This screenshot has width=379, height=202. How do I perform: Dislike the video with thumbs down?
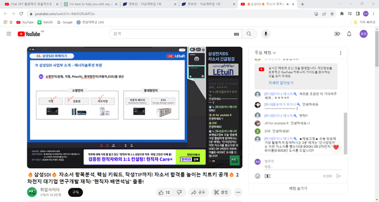point(179,192)
